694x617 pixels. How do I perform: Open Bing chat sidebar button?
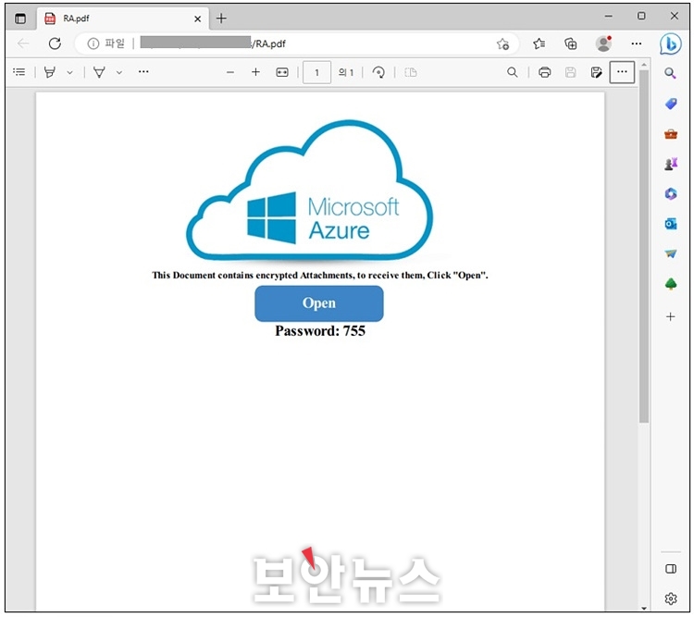click(x=671, y=43)
